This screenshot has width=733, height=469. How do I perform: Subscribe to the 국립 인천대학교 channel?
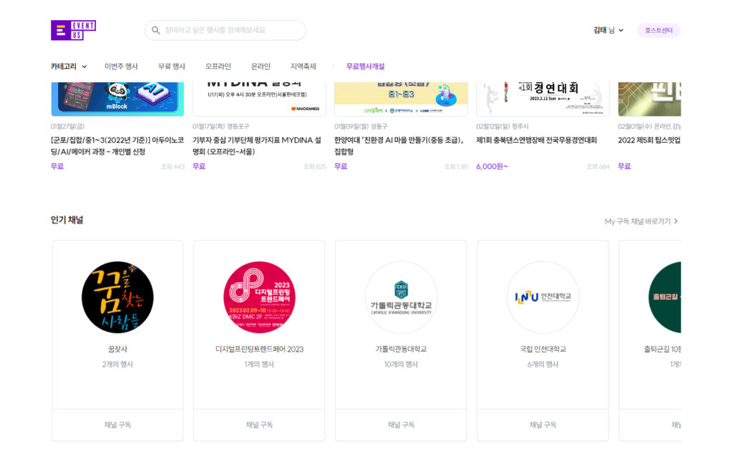pos(543,425)
